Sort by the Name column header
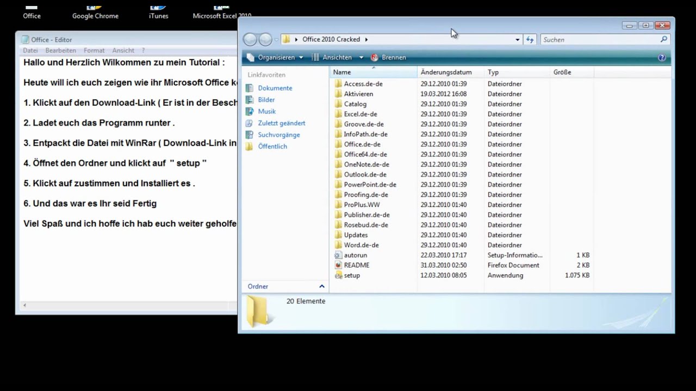 tap(373, 72)
